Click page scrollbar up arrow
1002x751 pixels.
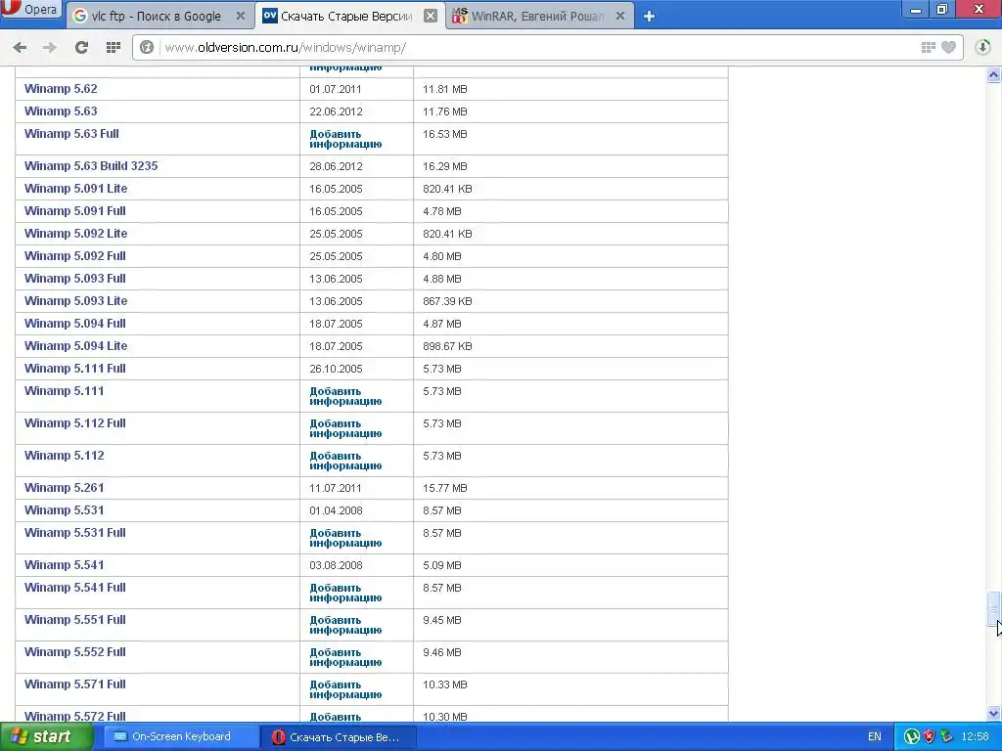[994, 75]
